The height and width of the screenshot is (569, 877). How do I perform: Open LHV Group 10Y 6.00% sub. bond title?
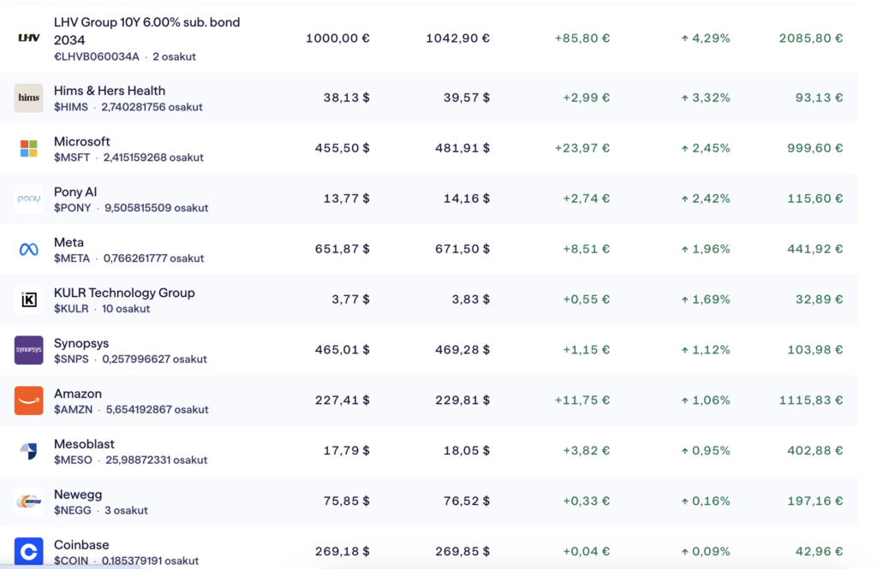point(146,31)
